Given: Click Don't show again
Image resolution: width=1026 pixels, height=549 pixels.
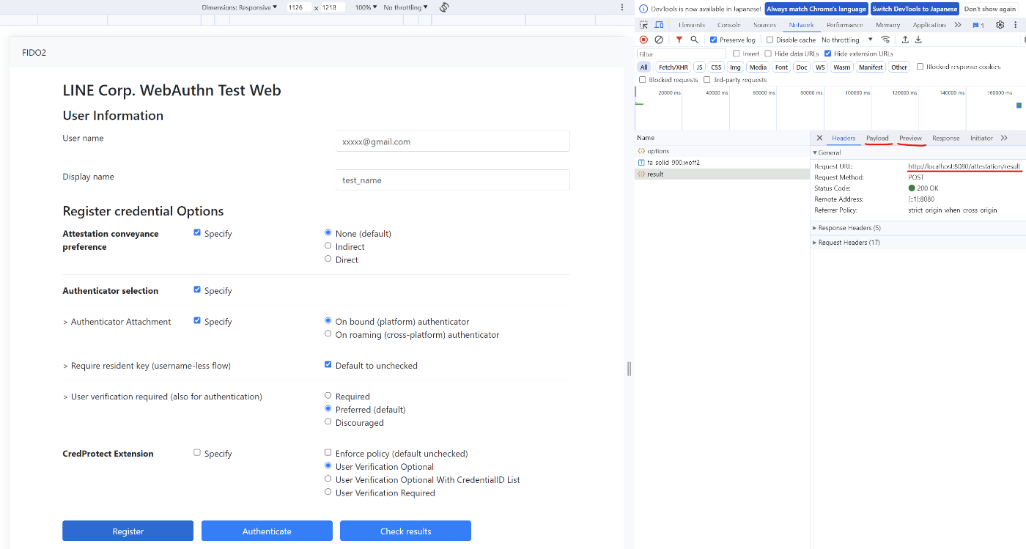Looking at the screenshot, I should pos(990,9).
